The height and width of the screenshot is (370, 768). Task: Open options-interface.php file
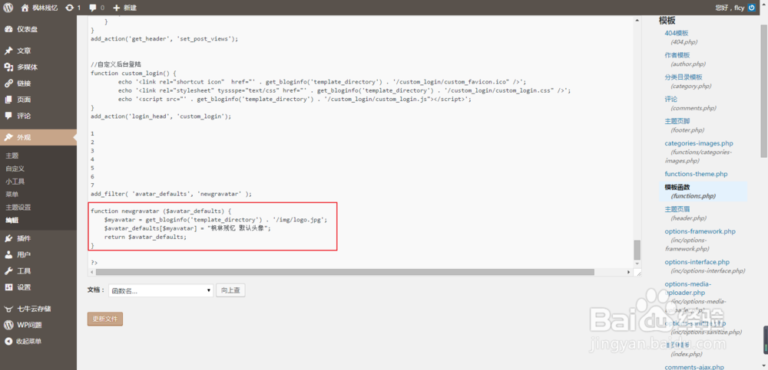click(697, 262)
